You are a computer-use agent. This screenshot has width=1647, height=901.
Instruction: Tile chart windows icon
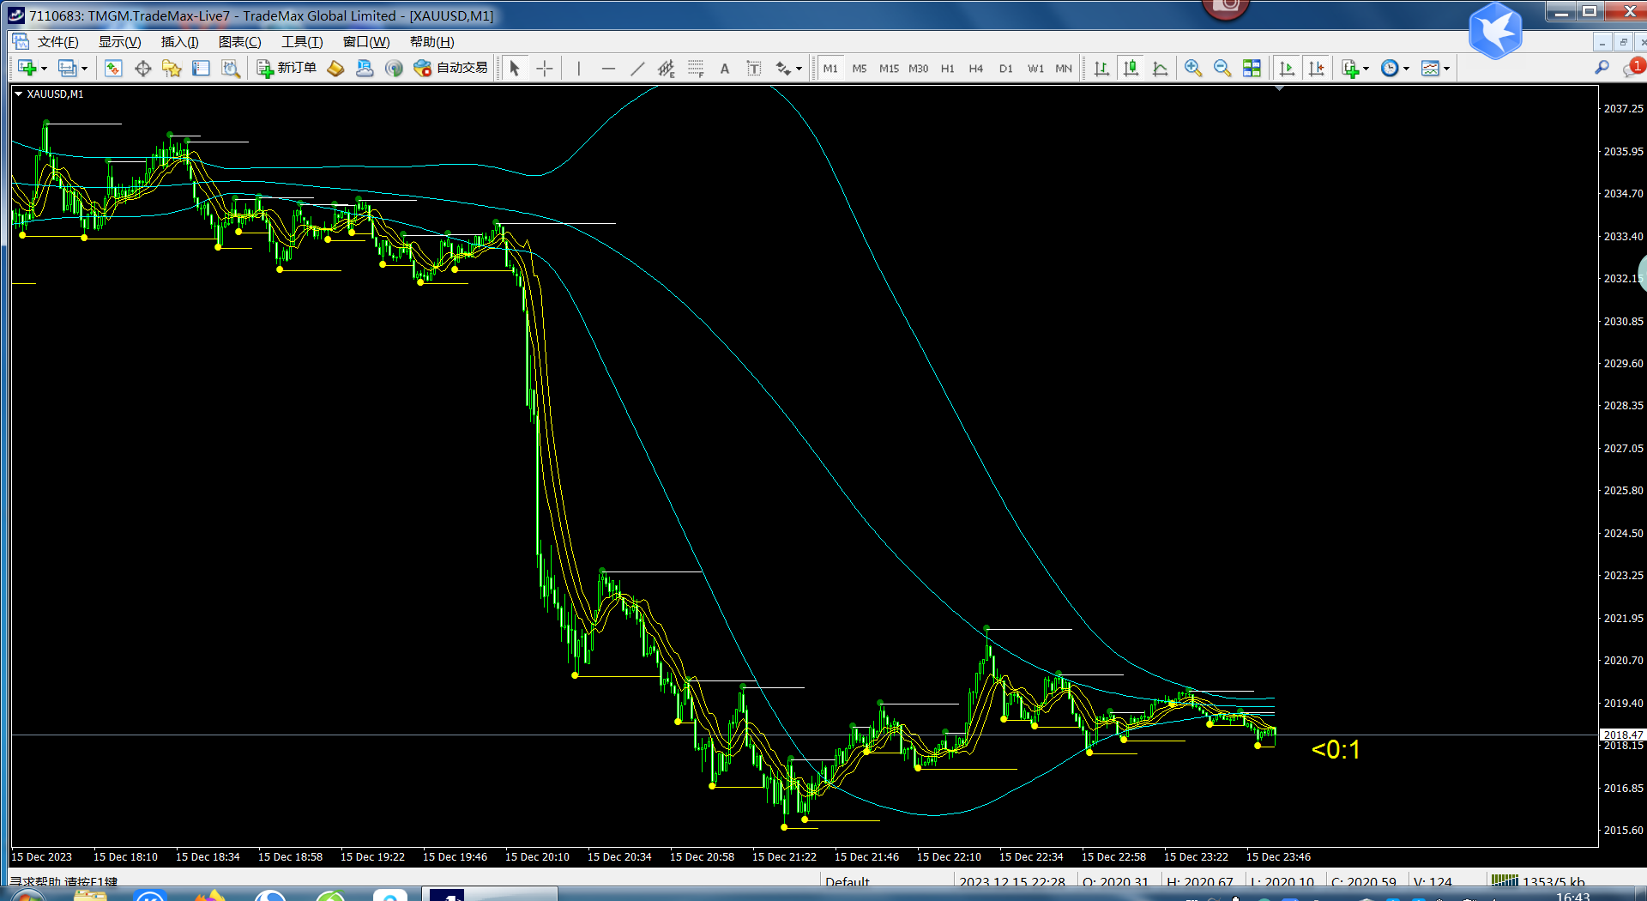coord(1252,68)
